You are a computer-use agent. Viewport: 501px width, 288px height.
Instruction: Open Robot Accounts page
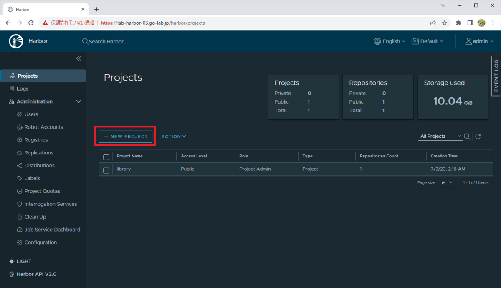click(x=43, y=127)
